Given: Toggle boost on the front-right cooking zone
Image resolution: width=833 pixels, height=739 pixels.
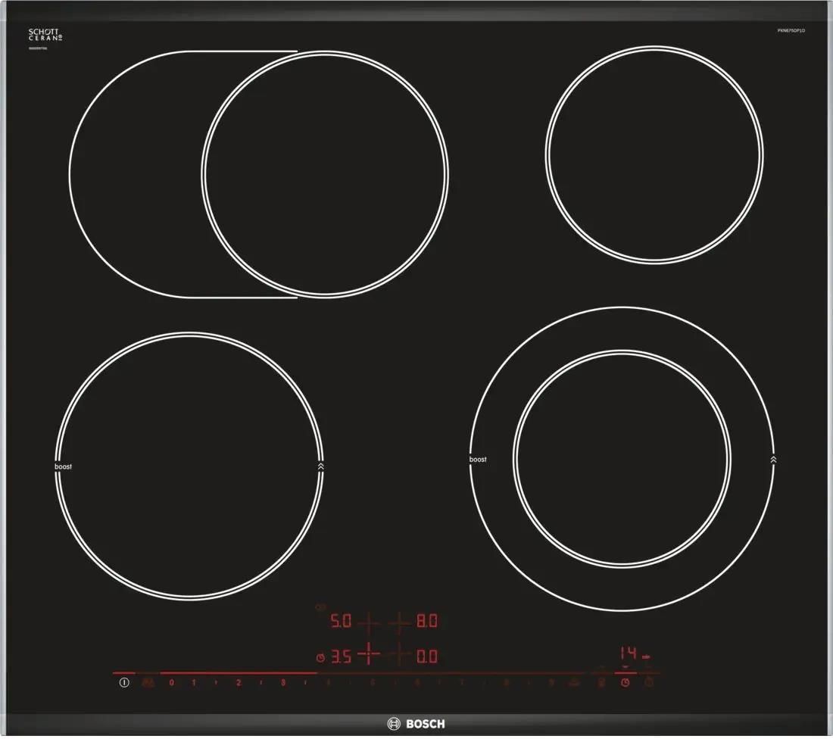Looking at the screenshot, I should (478, 460).
